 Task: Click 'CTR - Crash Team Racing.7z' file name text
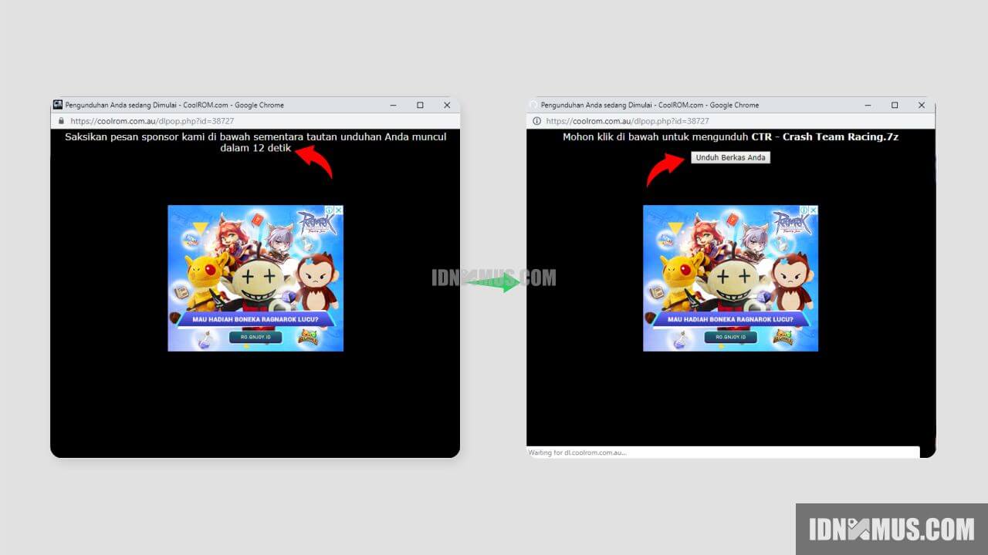[x=825, y=136]
